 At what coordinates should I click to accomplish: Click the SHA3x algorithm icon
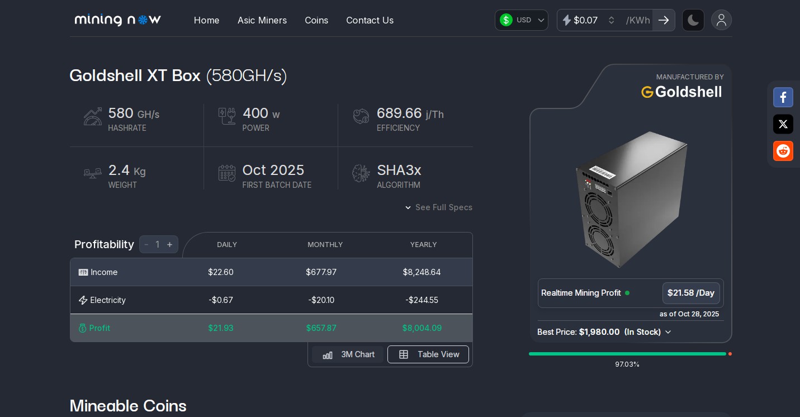click(x=361, y=173)
